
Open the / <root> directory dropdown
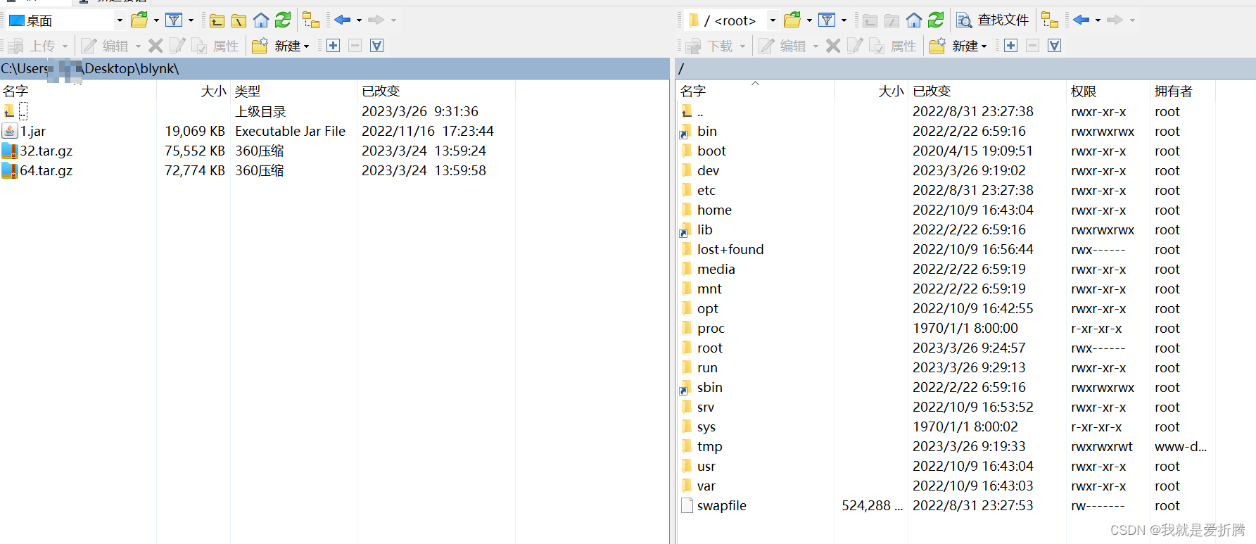click(x=773, y=20)
